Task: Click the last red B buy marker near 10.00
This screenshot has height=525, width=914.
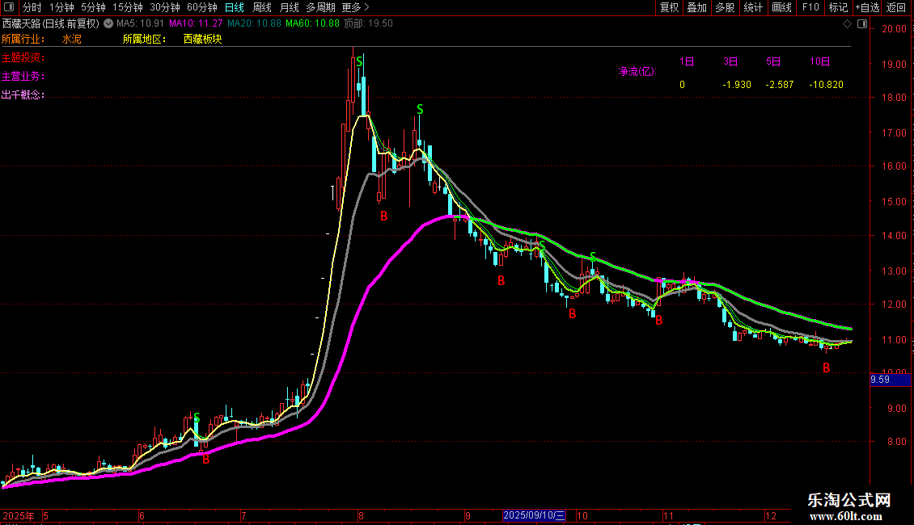Action: 826,368
